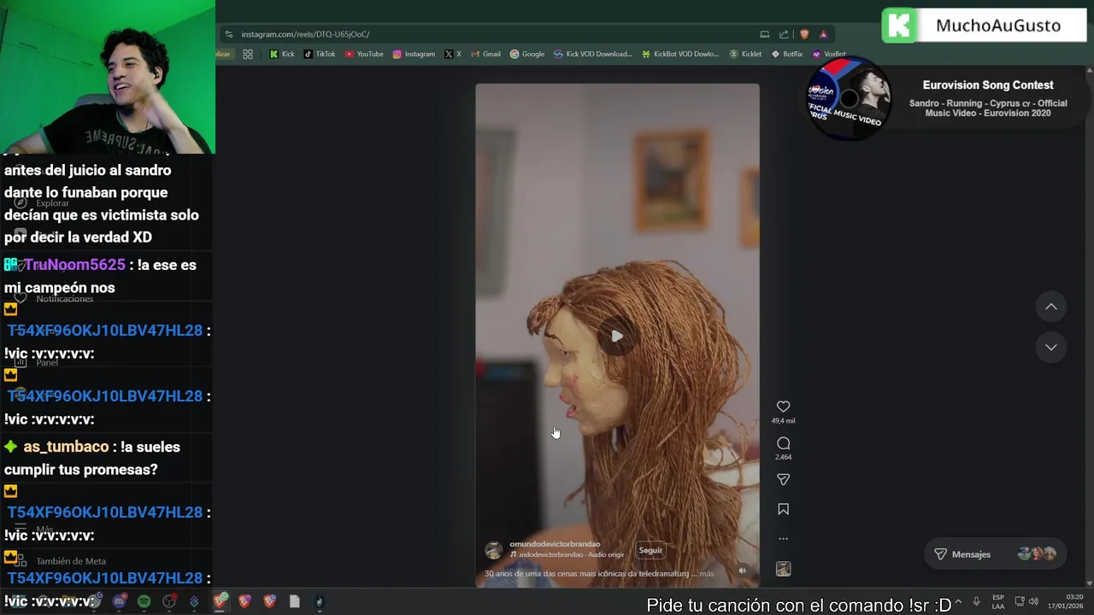Click the cast screen icon in address bar
This screenshot has height=615, width=1094.
click(x=764, y=34)
